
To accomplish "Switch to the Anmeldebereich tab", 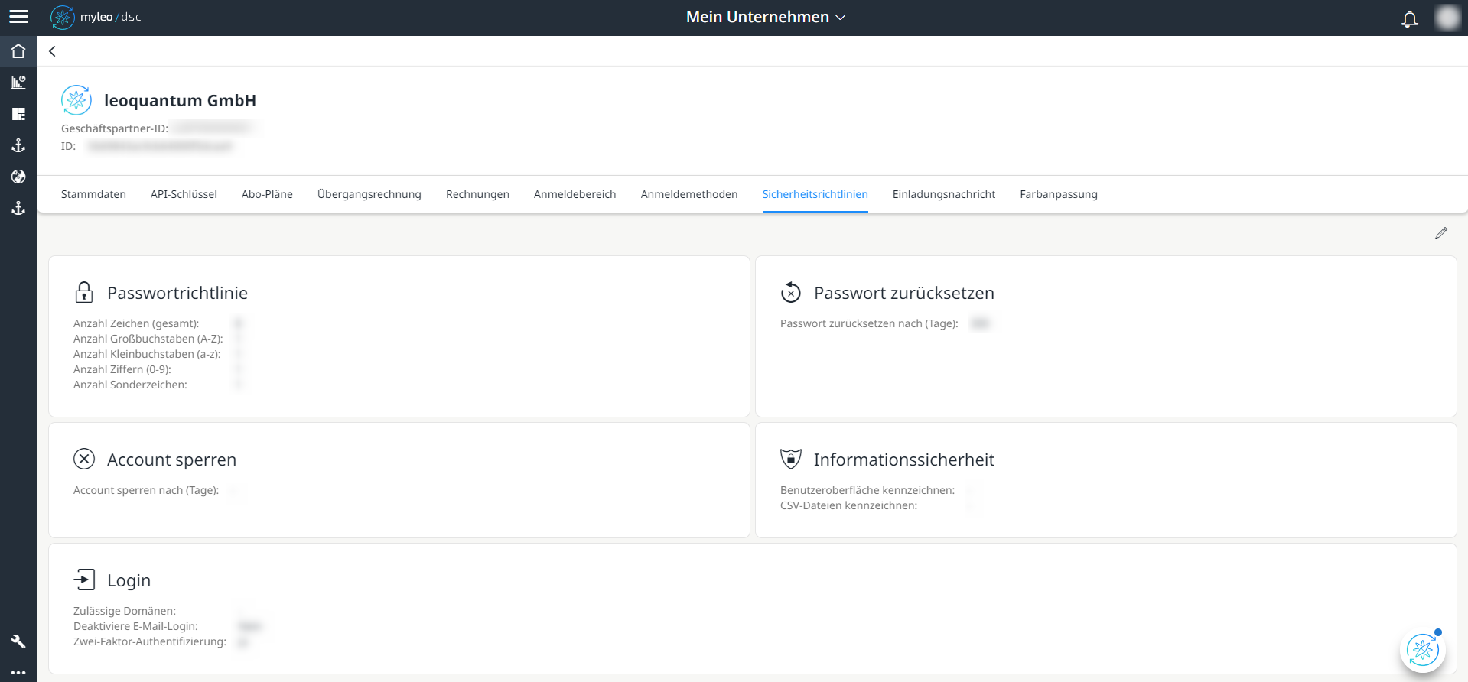I will (x=575, y=194).
